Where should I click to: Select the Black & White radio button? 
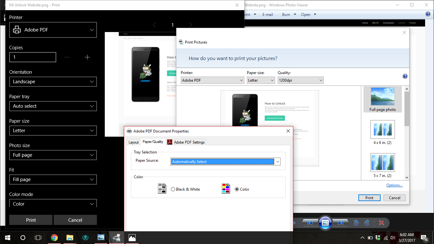click(173, 189)
